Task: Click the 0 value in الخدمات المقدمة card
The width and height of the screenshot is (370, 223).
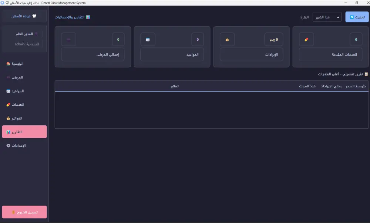Action: pos(356,39)
